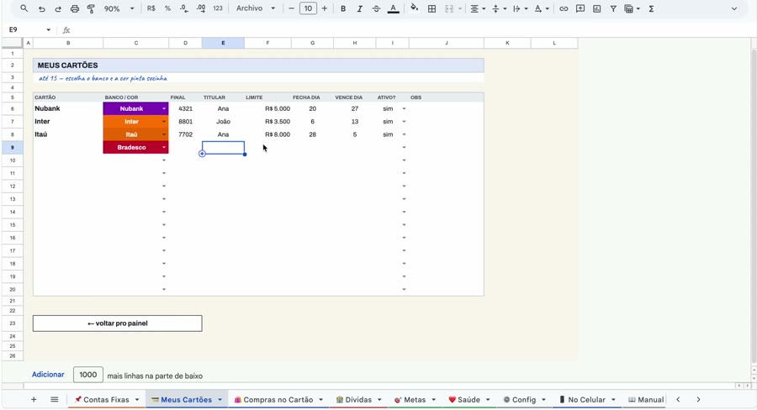
Task: Open the Archivo font dropdown
Action: pos(256,8)
